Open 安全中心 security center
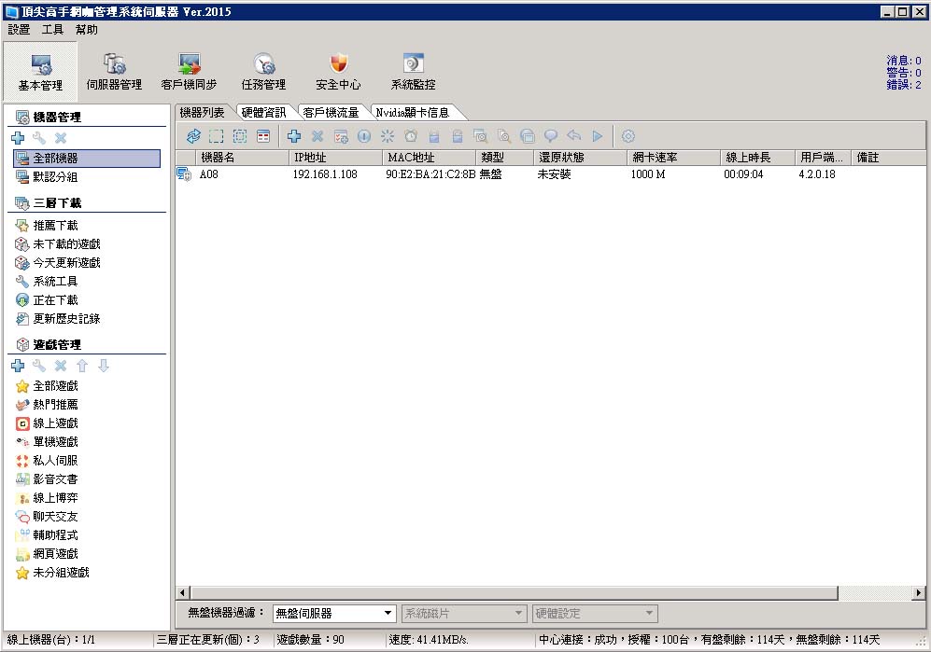This screenshot has width=931, height=652. [x=338, y=72]
